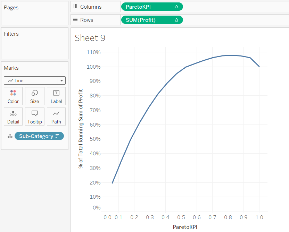Click detail icon beside Sub-Category pill

click(10, 136)
